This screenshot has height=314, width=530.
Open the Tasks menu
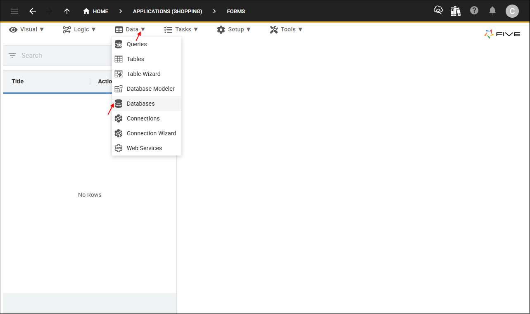[x=181, y=29]
